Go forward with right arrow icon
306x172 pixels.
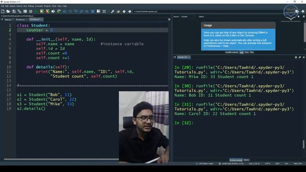130,11
